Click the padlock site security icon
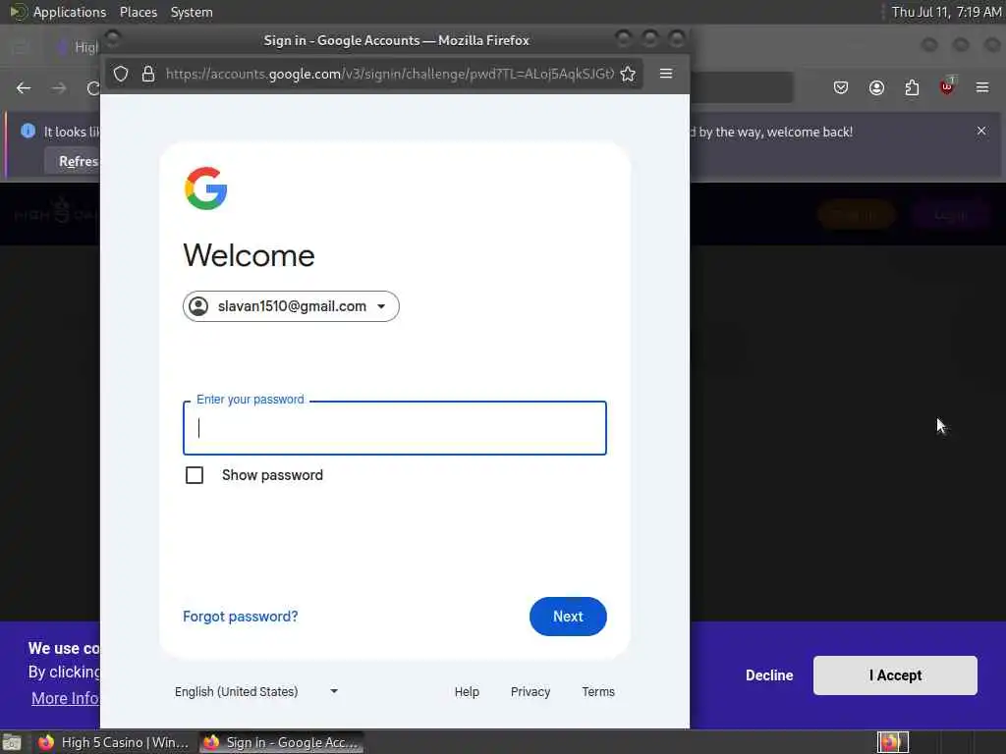The width and height of the screenshot is (1006, 754). point(148,74)
